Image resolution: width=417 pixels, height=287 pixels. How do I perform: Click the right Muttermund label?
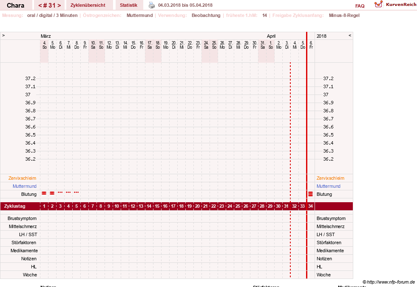(329, 186)
